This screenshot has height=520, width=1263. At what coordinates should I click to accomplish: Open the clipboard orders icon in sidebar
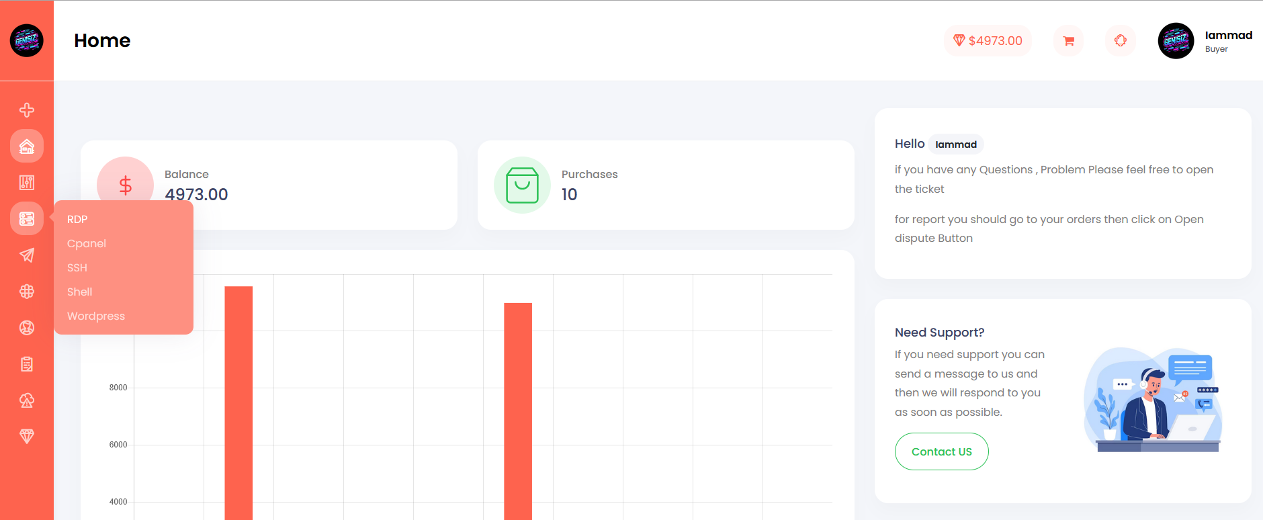pyautogui.click(x=27, y=364)
